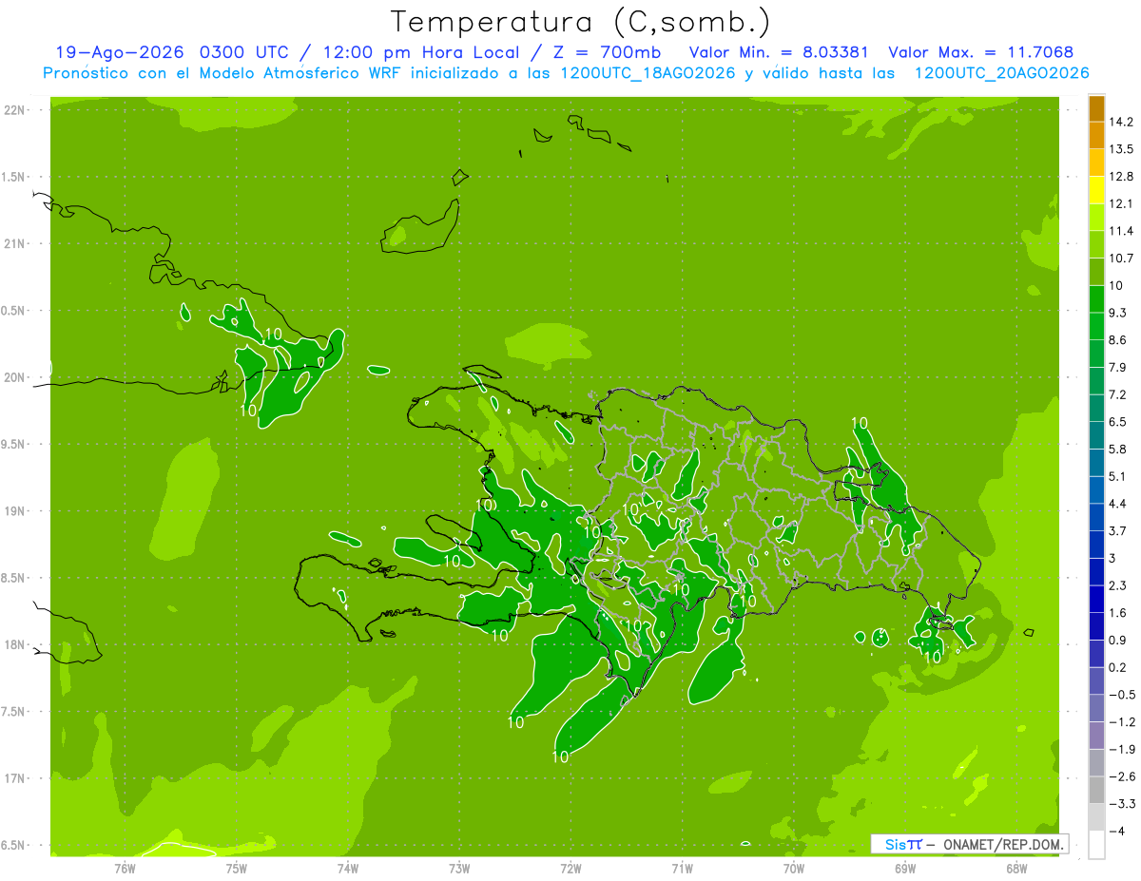Click the "76W" longitude axis label
This screenshot has height=881, width=1141.
pos(126,869)
